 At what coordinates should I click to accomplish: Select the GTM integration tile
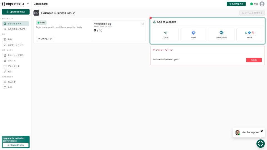click(x=193, y=35)
